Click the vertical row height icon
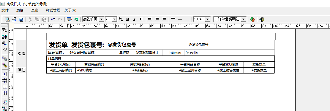The image size is (330, 111). click(x=5, y=80)
